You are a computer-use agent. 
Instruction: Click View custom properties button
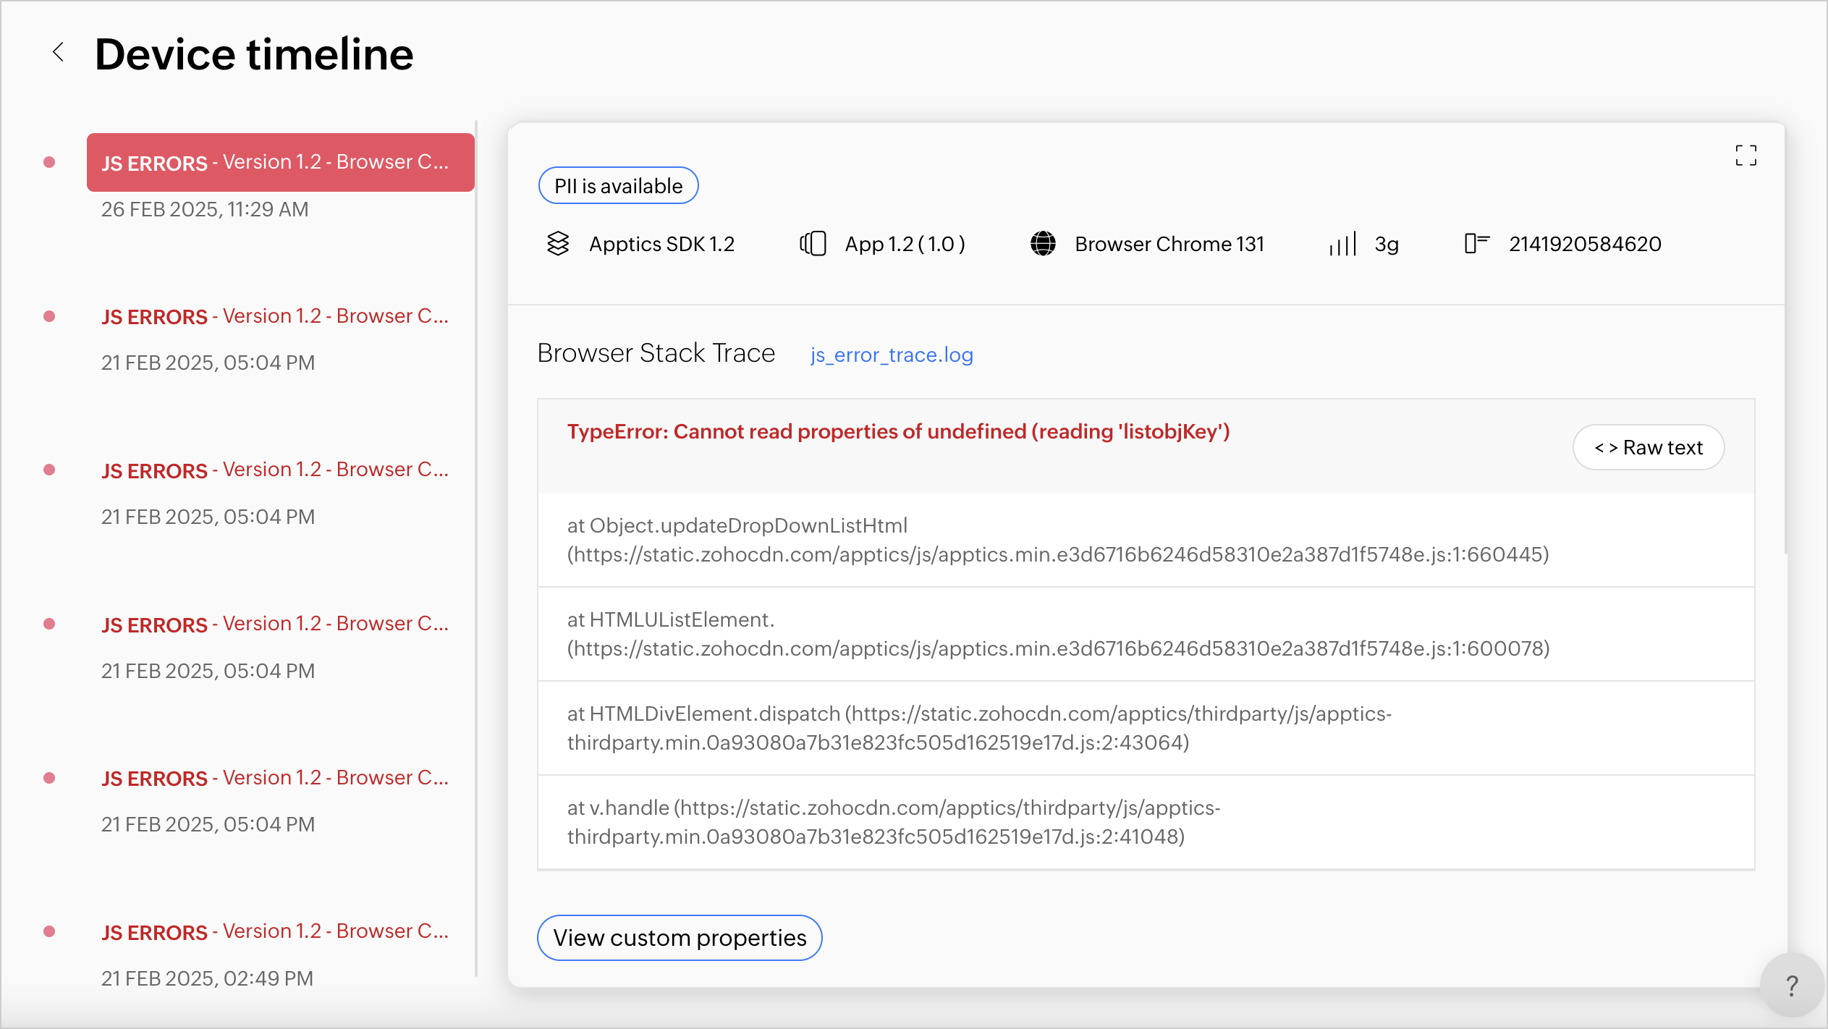[x=679, y=938]
